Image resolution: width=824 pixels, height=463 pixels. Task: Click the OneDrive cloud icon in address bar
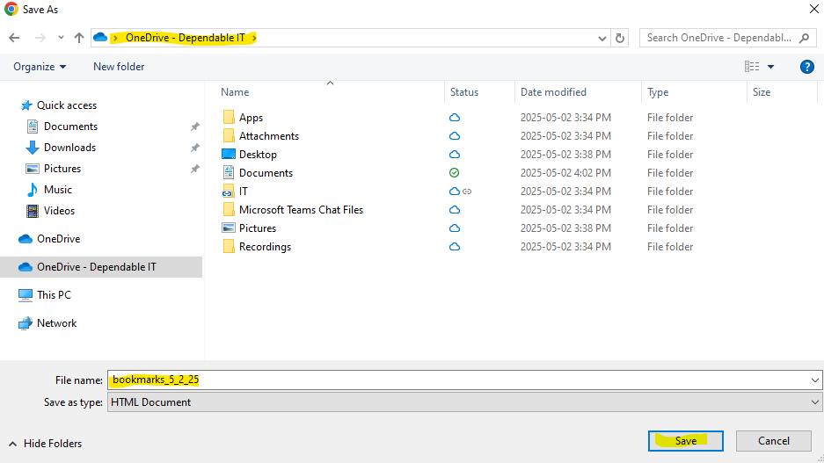pyautogui.click(x=100, y=38)
